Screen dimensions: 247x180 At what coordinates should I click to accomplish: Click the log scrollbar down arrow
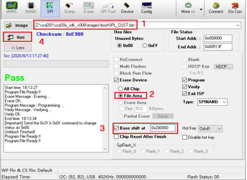[x=105, y=149]
